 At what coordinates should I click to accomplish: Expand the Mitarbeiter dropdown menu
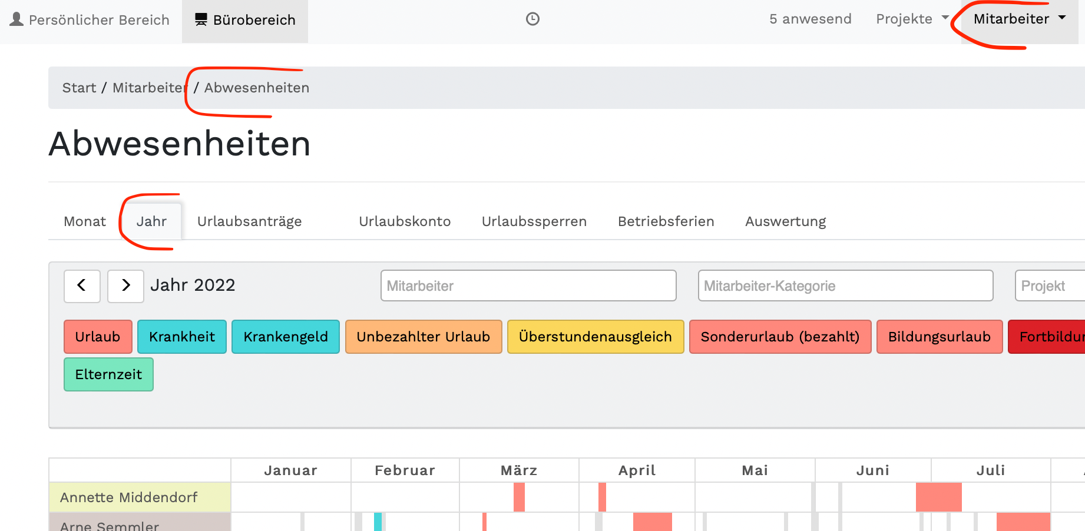[1020, 19]
